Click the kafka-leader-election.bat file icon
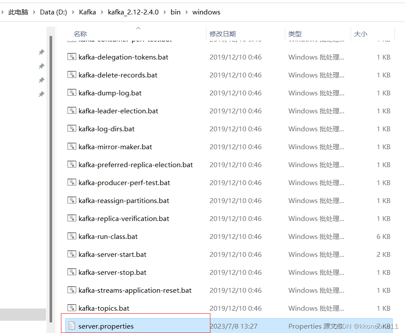The image size is (405, 333). 72,111
